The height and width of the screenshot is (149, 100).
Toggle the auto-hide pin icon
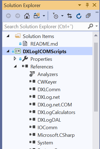click(87, 5)
